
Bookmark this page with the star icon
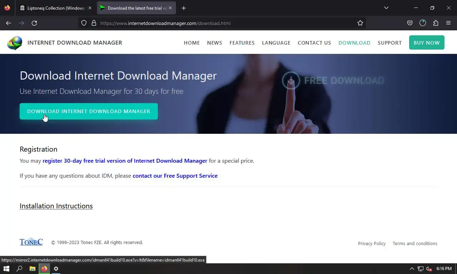pos(360,23)
